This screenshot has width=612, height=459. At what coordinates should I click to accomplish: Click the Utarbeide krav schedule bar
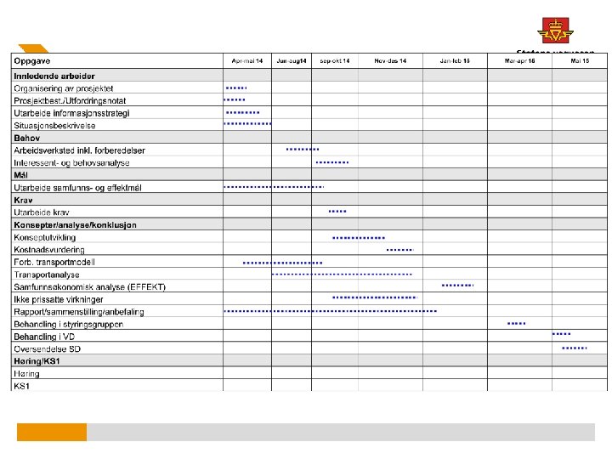[337, 211]
